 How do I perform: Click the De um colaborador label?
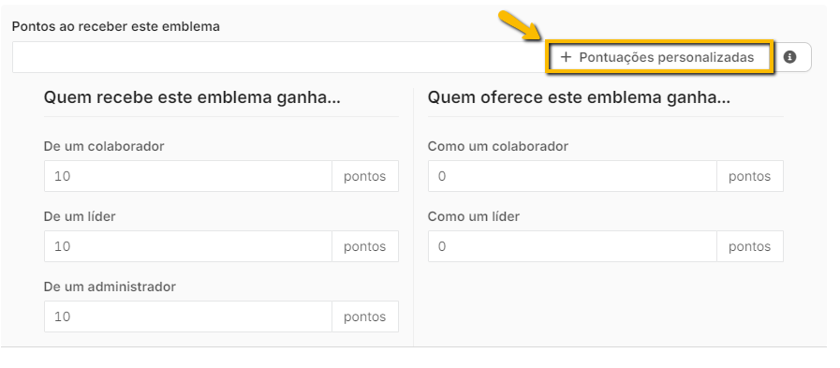tap(104, 146)
